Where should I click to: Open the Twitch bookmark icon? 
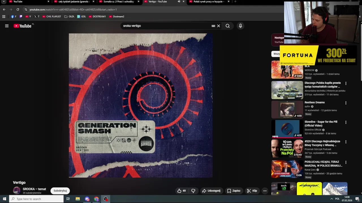coord(21,17)
